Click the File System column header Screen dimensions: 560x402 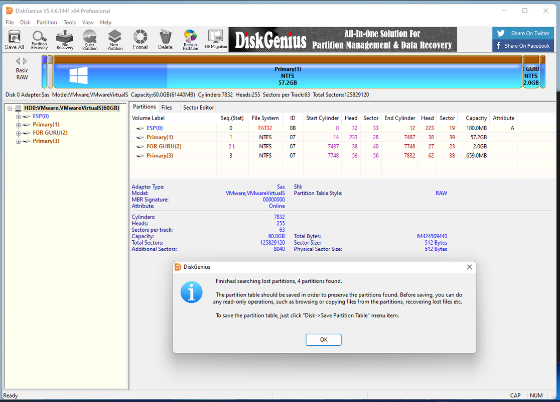pos(265,118)
